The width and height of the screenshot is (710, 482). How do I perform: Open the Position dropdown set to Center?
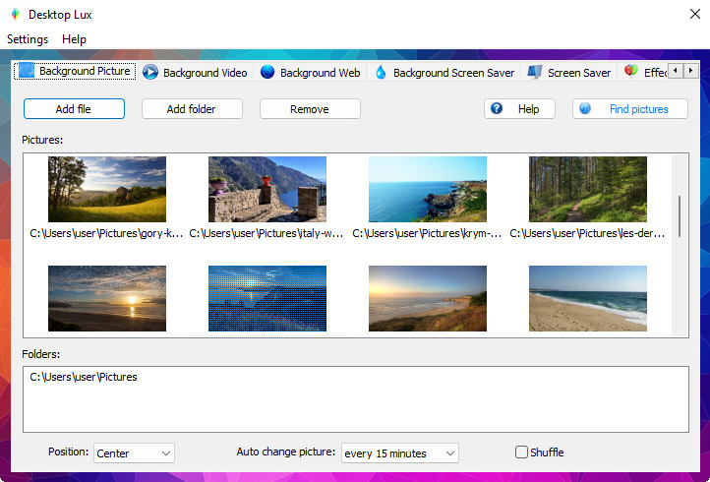[x=134, y=453]
